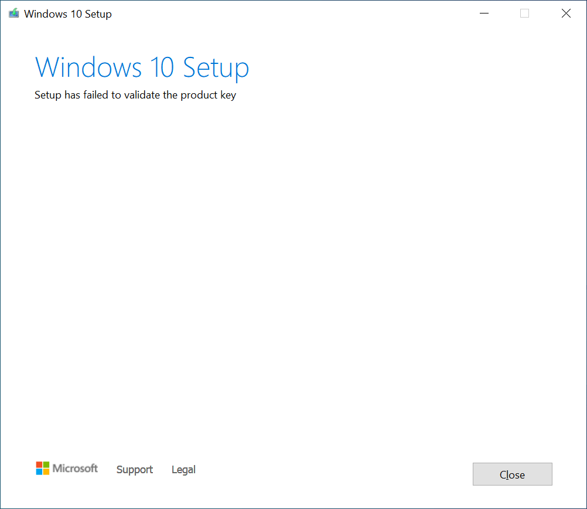Select the text 'Setup has failed to validate the product key'

(135, 95)
